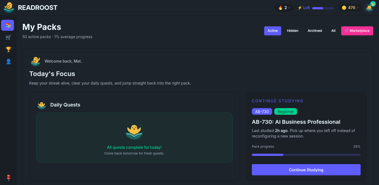Click the streak flame icon in the header
The width and height of the screenshot is (379, 185).
[x=280, y=8]
